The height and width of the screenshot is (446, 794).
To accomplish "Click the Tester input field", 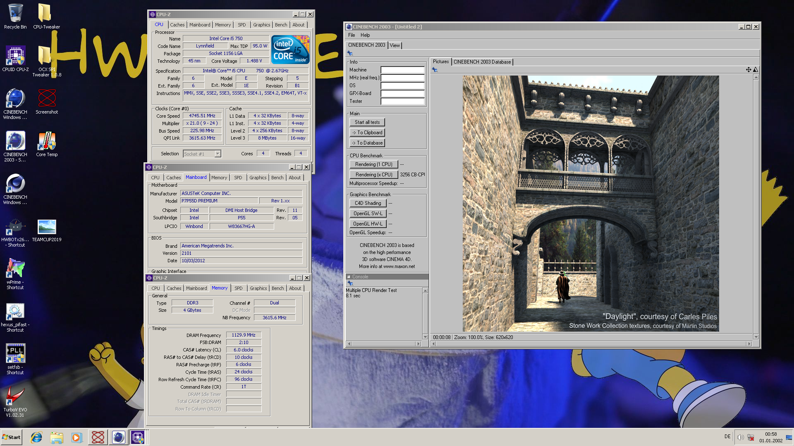I will [402, 101].
